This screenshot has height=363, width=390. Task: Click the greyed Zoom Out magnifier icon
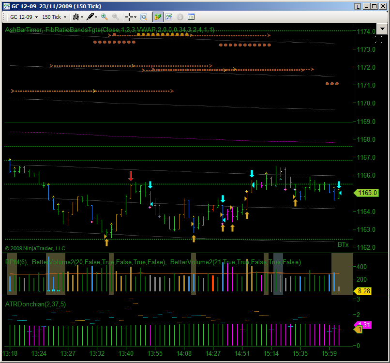(x=116, y=17)
